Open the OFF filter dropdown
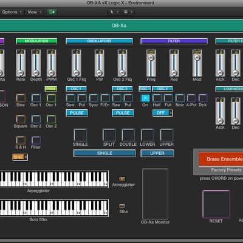 click(x=162, y=113)
